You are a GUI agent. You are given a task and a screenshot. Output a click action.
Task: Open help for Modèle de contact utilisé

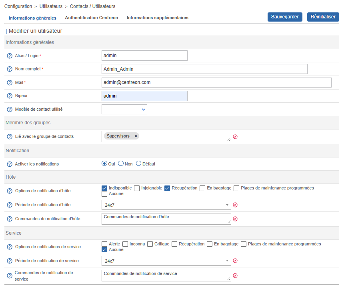(x=10, y=110)
